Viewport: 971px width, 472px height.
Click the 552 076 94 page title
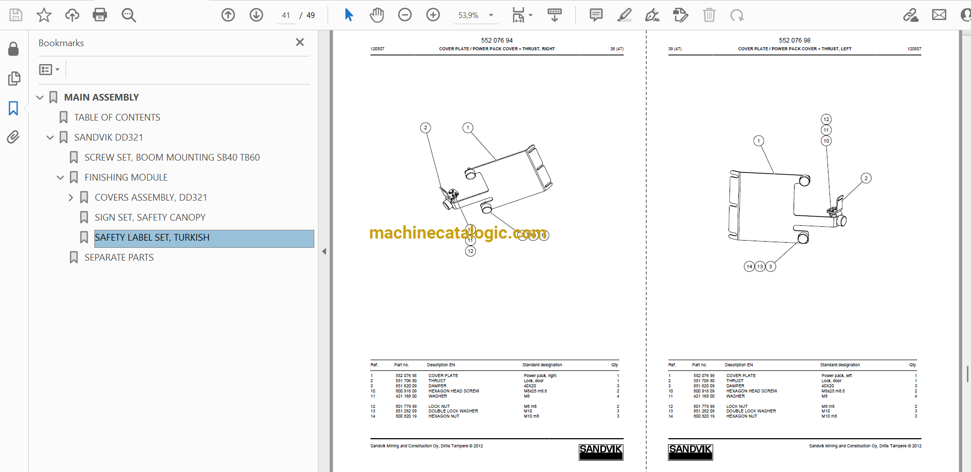(x=497, y=41)
